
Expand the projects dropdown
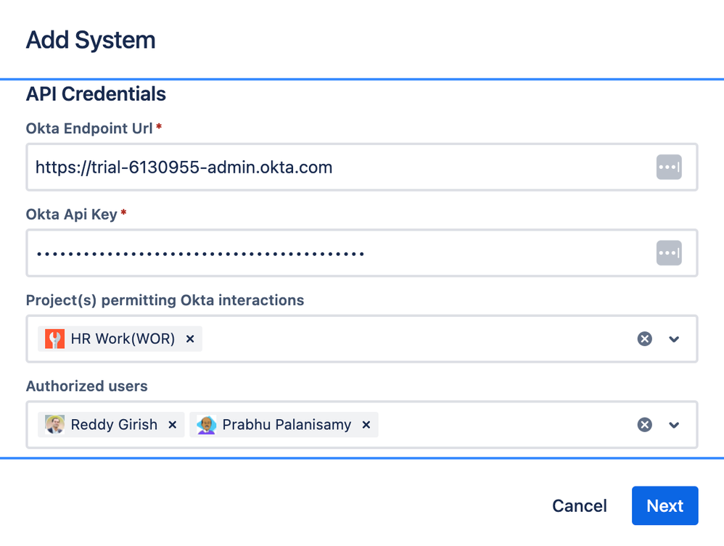674,339
